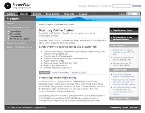Open the Legal footer link

tap(125, 107)
